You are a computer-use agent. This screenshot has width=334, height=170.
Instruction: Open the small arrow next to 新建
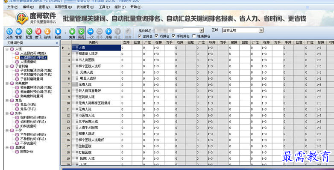(65, 33)
